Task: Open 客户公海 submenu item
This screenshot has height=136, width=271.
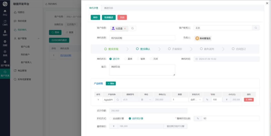Action: tap(25, 47)
